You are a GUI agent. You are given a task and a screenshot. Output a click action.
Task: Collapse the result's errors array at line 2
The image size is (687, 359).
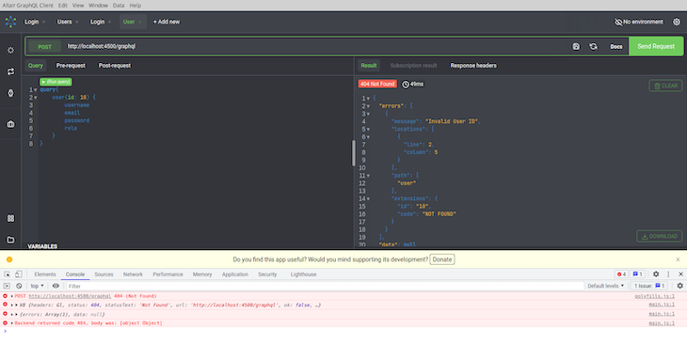click(368, 106)
